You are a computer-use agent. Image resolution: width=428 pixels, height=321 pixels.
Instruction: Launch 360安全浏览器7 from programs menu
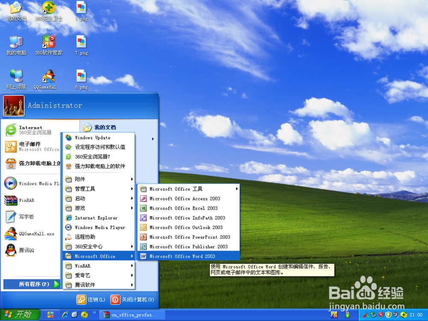tap(99, 157)
